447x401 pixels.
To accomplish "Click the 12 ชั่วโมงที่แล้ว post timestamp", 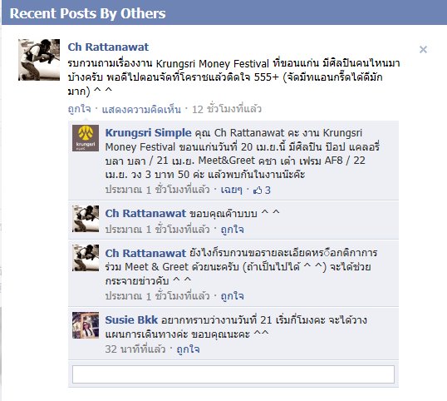I will click(227, 109).
